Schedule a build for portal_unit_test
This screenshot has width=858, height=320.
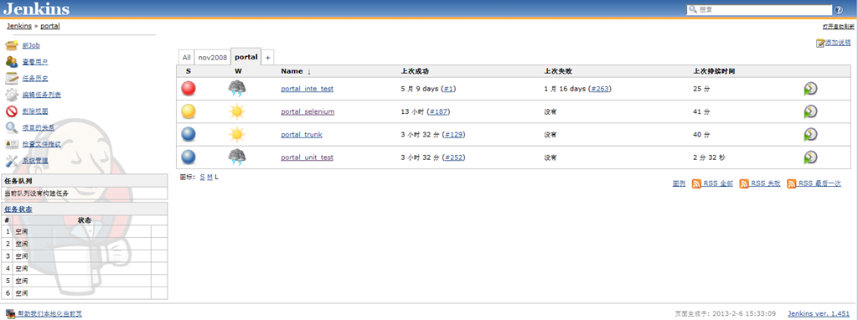pyautogui.click(x=810, y=157)
